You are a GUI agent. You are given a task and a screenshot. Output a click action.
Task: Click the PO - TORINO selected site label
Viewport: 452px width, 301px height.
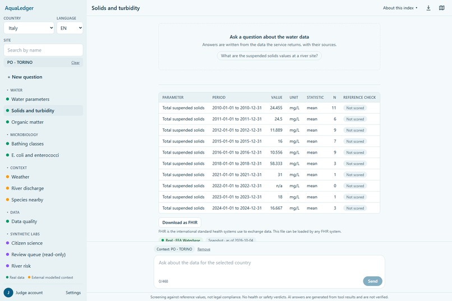(20, 62)
